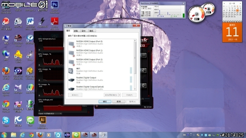Viewport: 246px width, 138px height.
Task: Switch to the second Recording tab
Action: click(77, 31)
